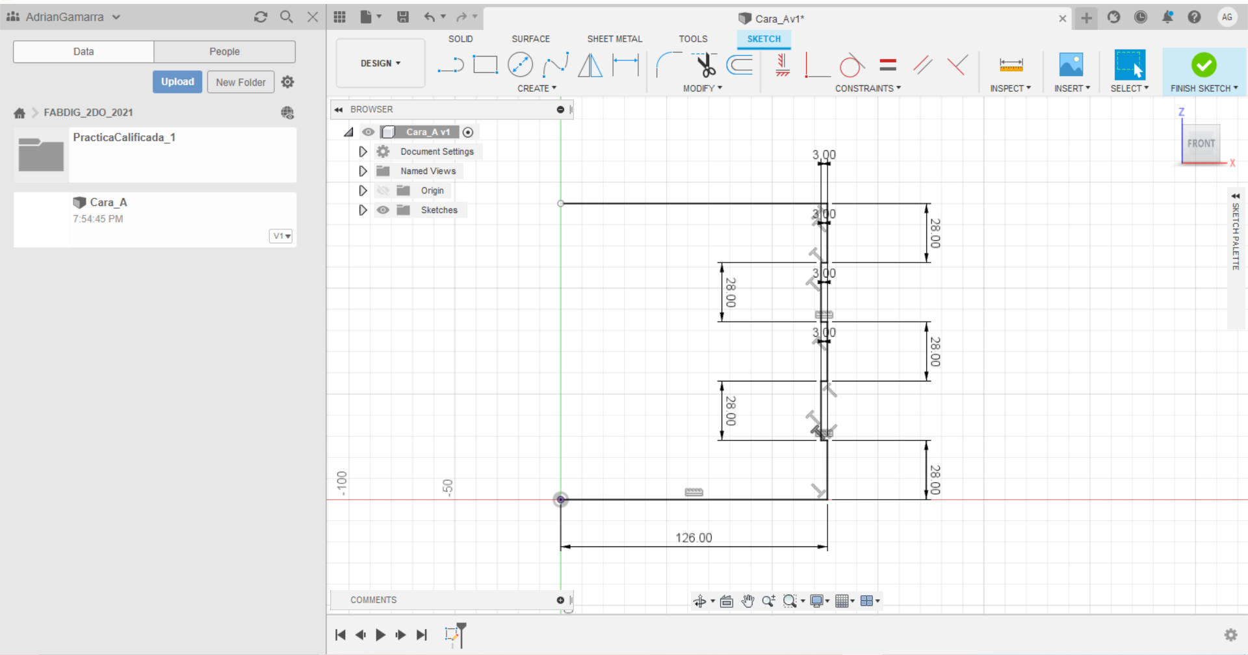Select the Sketch Dimension tool
This screenshot has width=1248, height=655.
coord(625,65)
